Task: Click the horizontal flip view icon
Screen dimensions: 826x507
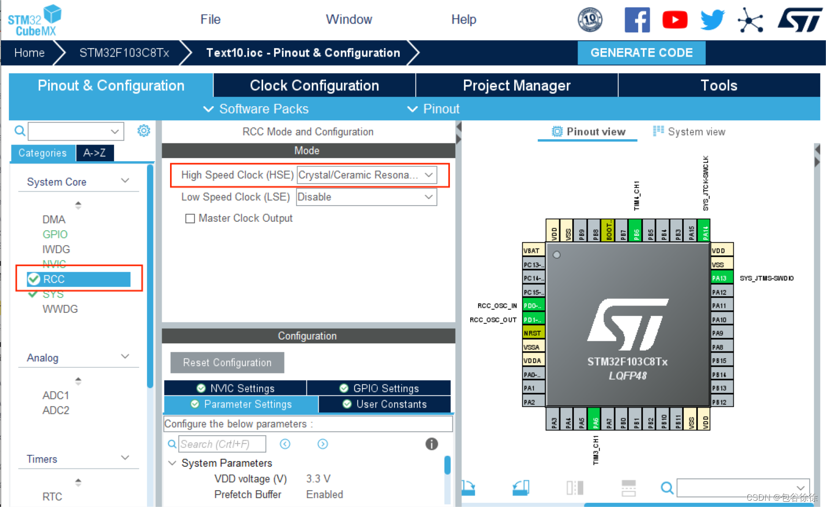Action: 575,488
